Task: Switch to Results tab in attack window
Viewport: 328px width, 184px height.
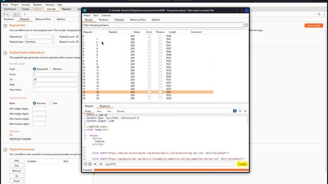Action: [89, 19]
